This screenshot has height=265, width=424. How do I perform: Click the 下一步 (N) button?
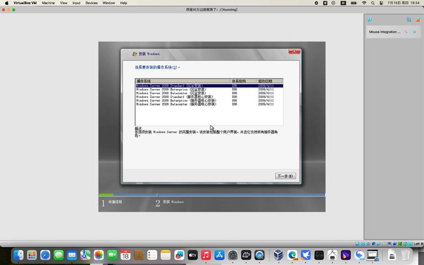coord(285,176)
